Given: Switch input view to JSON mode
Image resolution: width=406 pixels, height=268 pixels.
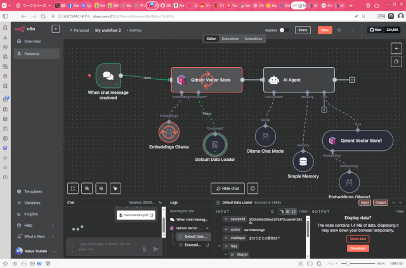Looking at the screenshot, I should (x=294, y=212).
